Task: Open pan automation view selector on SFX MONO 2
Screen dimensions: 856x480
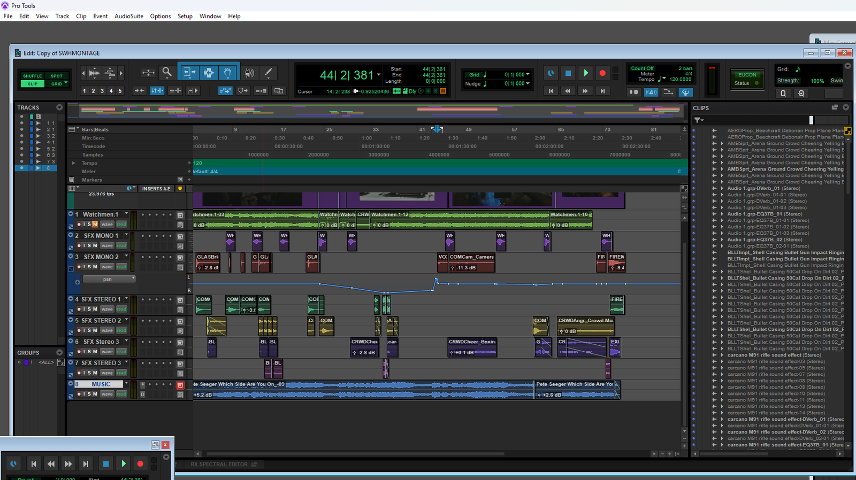Action: 109,279
